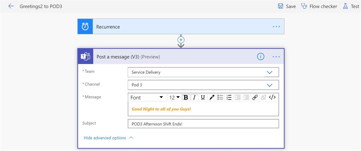
Task: Click the Save icon button
Action: (x=281, y=6)
